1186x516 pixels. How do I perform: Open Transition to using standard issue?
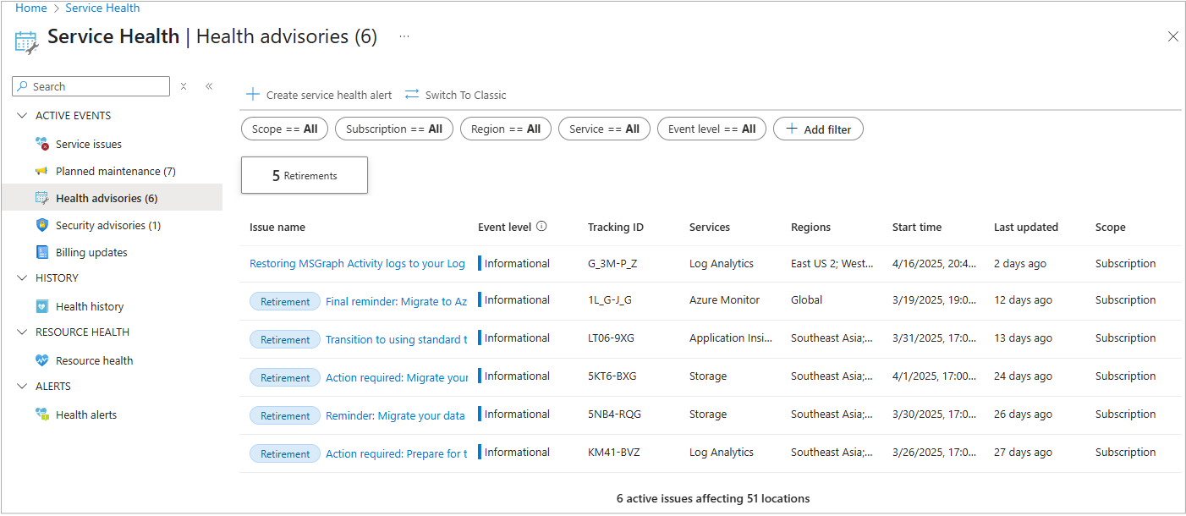tap(396, 339)
